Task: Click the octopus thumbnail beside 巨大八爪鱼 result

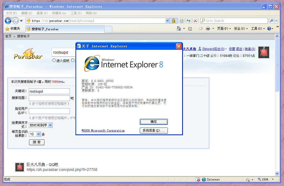Action: 20,167
